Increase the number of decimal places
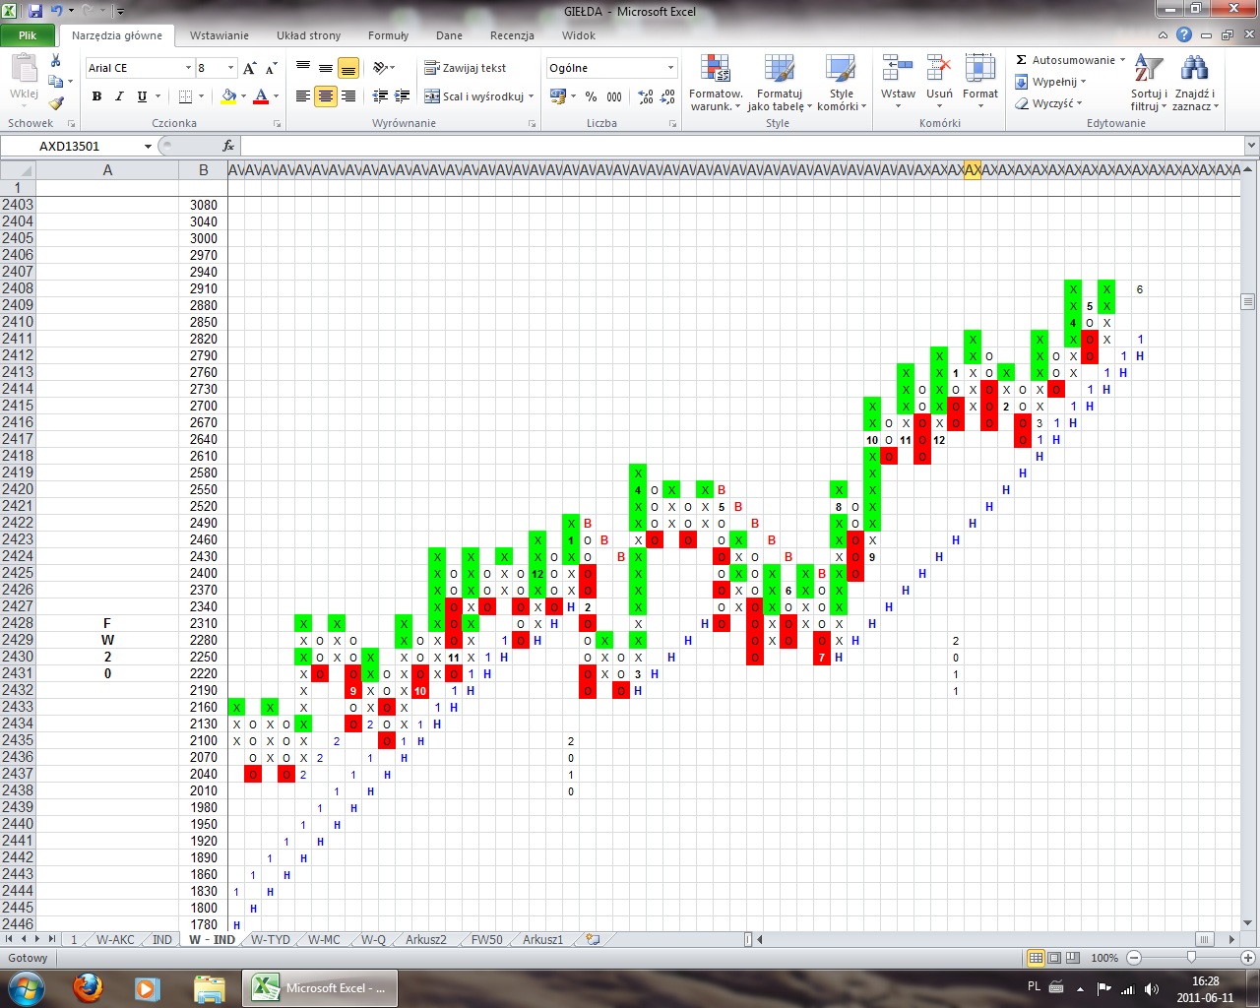 point(646,96)
